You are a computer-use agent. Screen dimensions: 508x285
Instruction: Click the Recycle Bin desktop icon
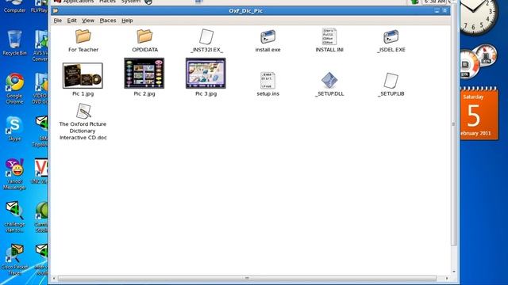14,42
